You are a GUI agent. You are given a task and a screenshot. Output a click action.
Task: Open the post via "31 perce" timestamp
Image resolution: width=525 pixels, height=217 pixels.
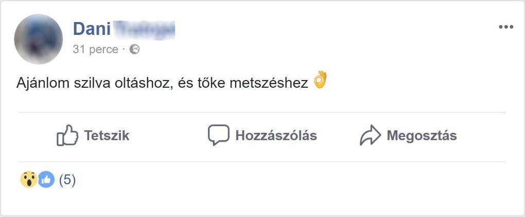[x=96, y=49]
